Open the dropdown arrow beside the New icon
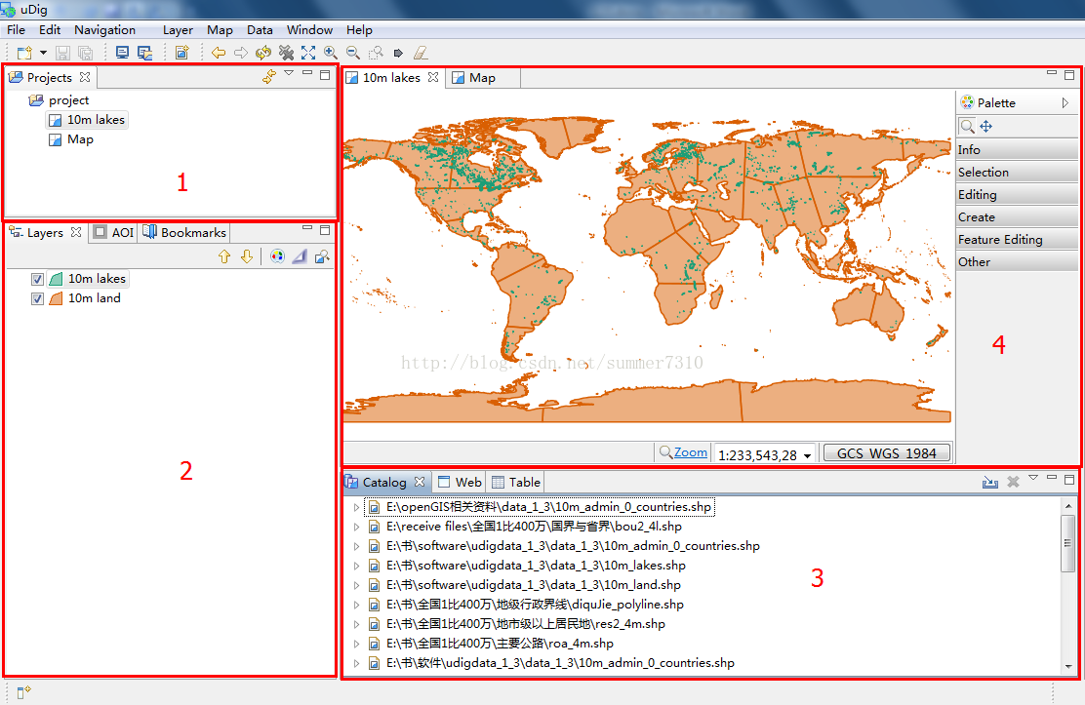 [43, 53]
